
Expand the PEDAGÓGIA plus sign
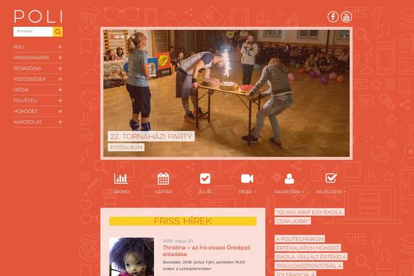pos(60,68)
